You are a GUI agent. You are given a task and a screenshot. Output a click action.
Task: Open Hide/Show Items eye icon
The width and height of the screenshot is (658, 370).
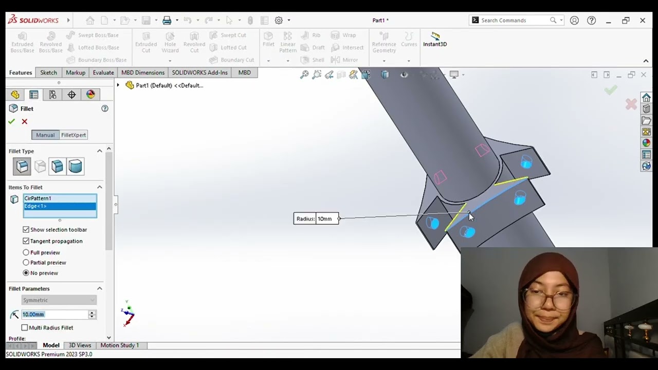coord(404,75)
